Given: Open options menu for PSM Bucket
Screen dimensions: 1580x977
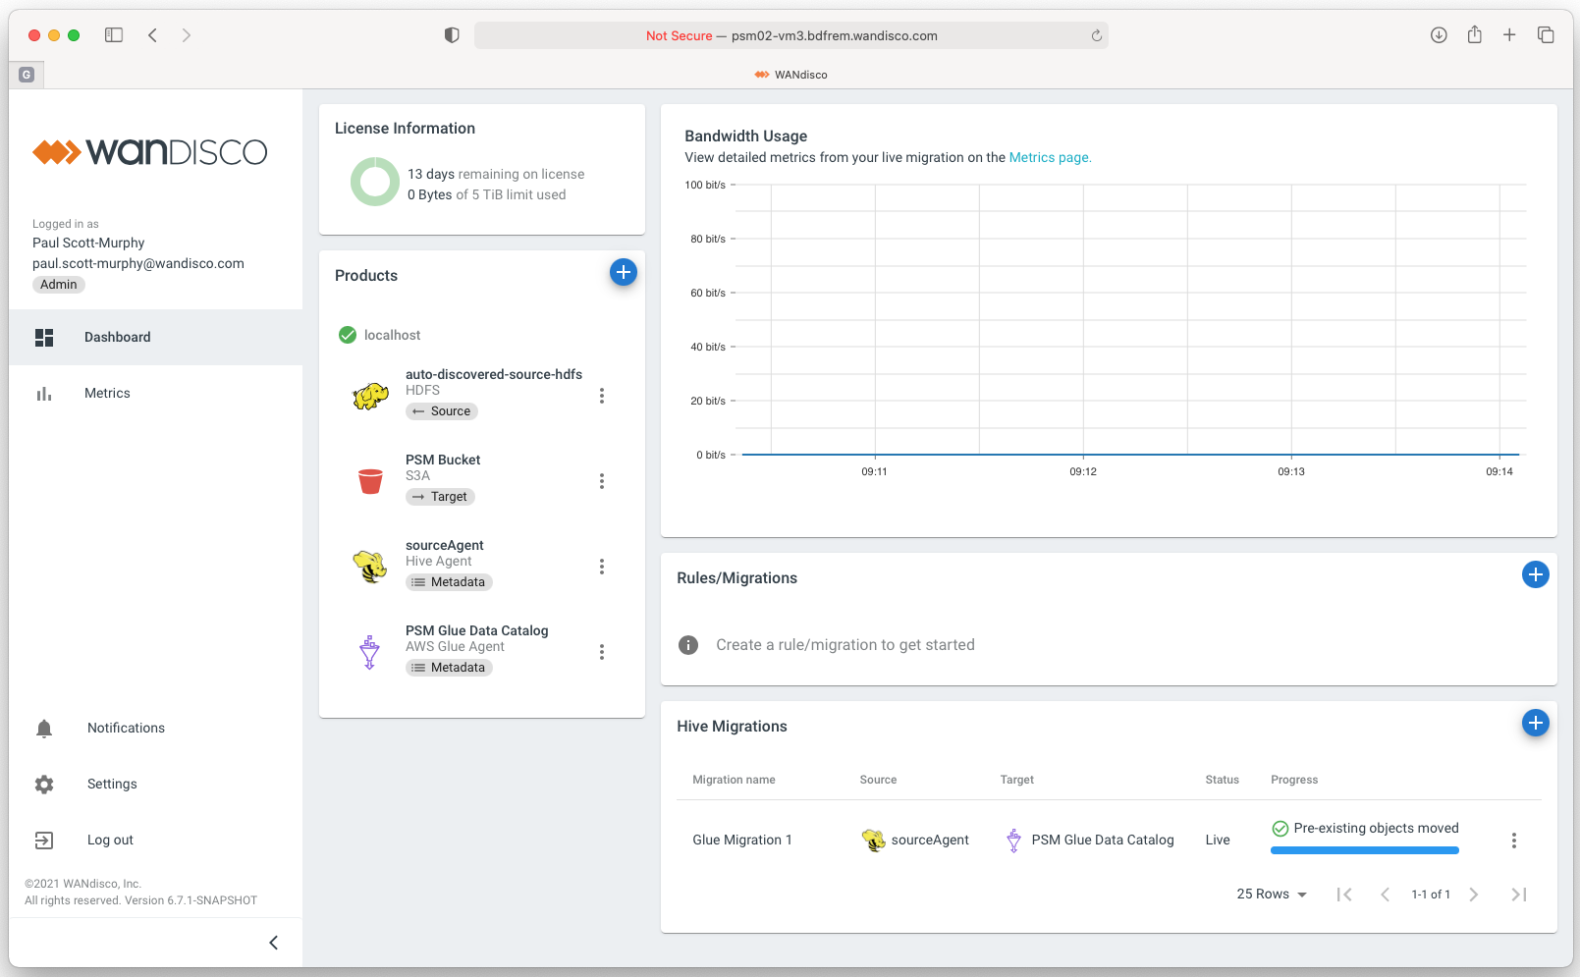Looking at the screenshot, I should pos(602,481).
